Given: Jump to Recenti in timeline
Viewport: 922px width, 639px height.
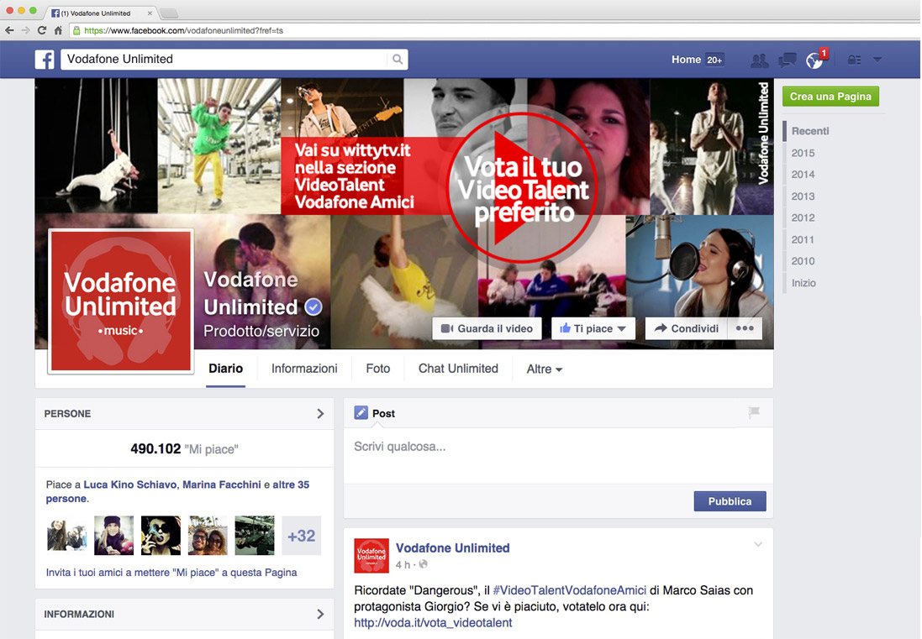Looking at the screenshot, I should [809, 131].
